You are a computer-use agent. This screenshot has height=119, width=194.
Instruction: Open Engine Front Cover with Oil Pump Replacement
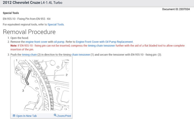[x=104, y=42]
